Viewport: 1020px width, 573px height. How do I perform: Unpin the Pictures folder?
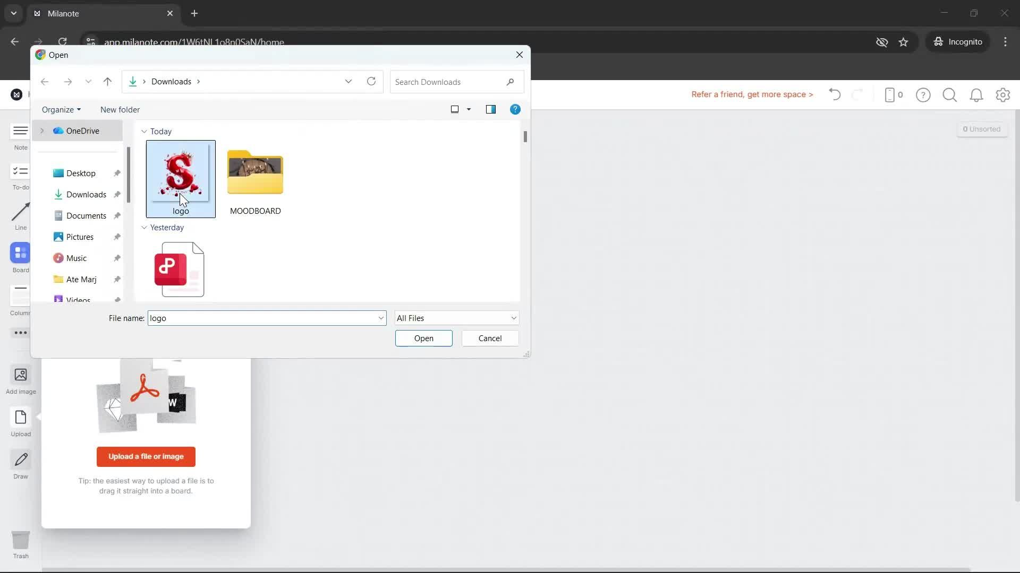click(117, 237)
